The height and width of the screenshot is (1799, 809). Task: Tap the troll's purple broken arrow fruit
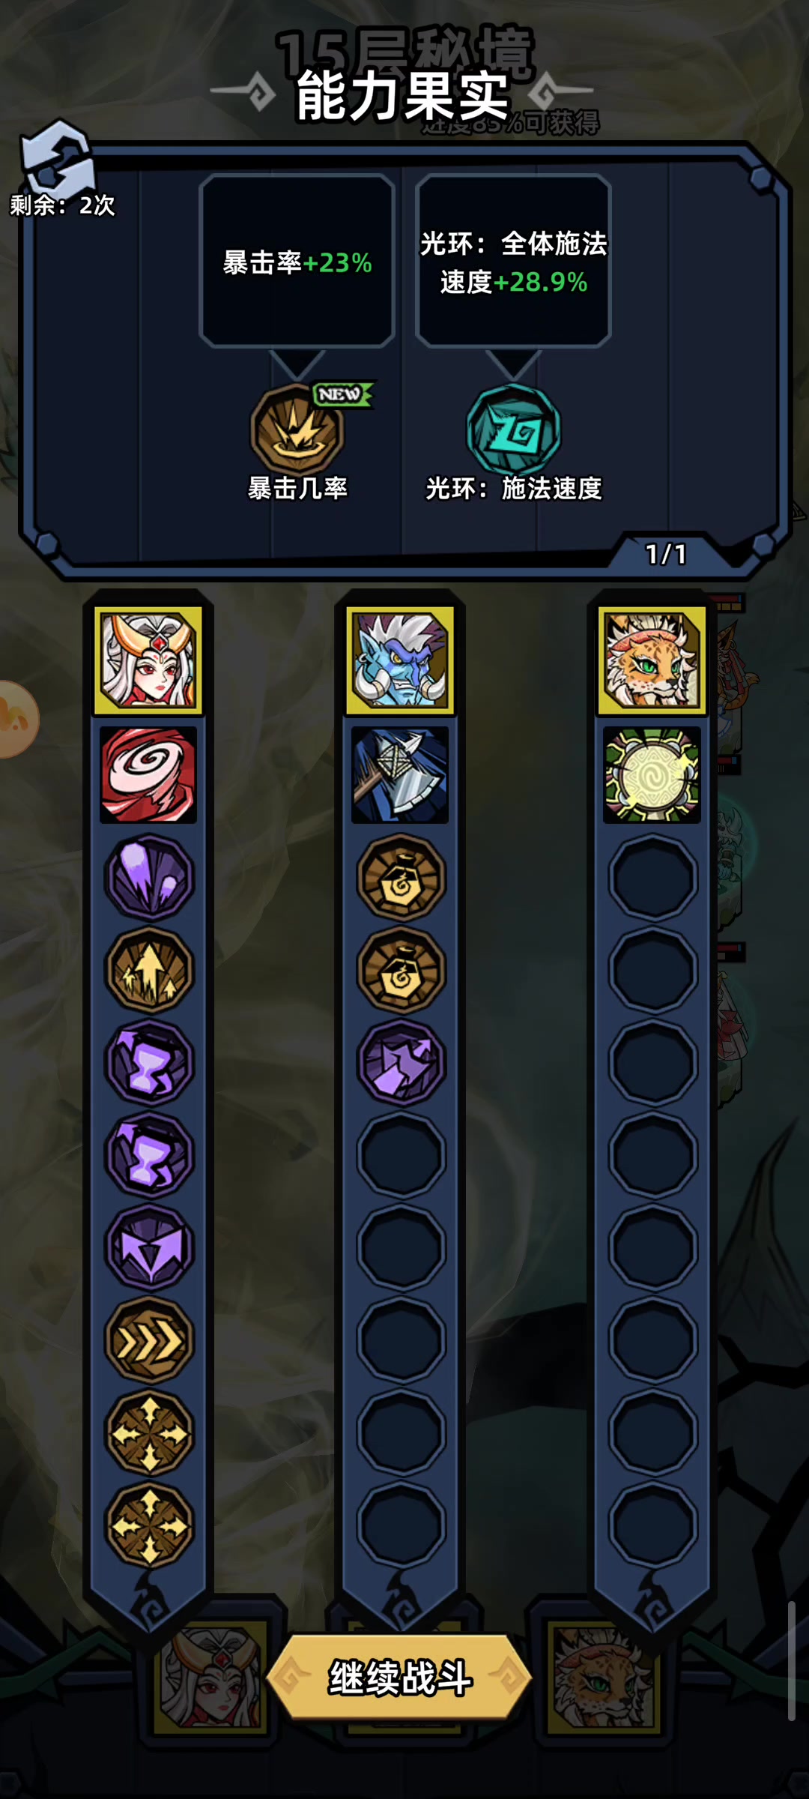tap(402, 1063)
